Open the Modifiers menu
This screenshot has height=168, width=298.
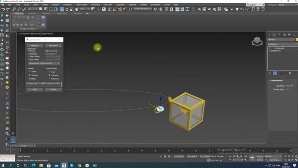pyautogui.click(x=55, y=5)
